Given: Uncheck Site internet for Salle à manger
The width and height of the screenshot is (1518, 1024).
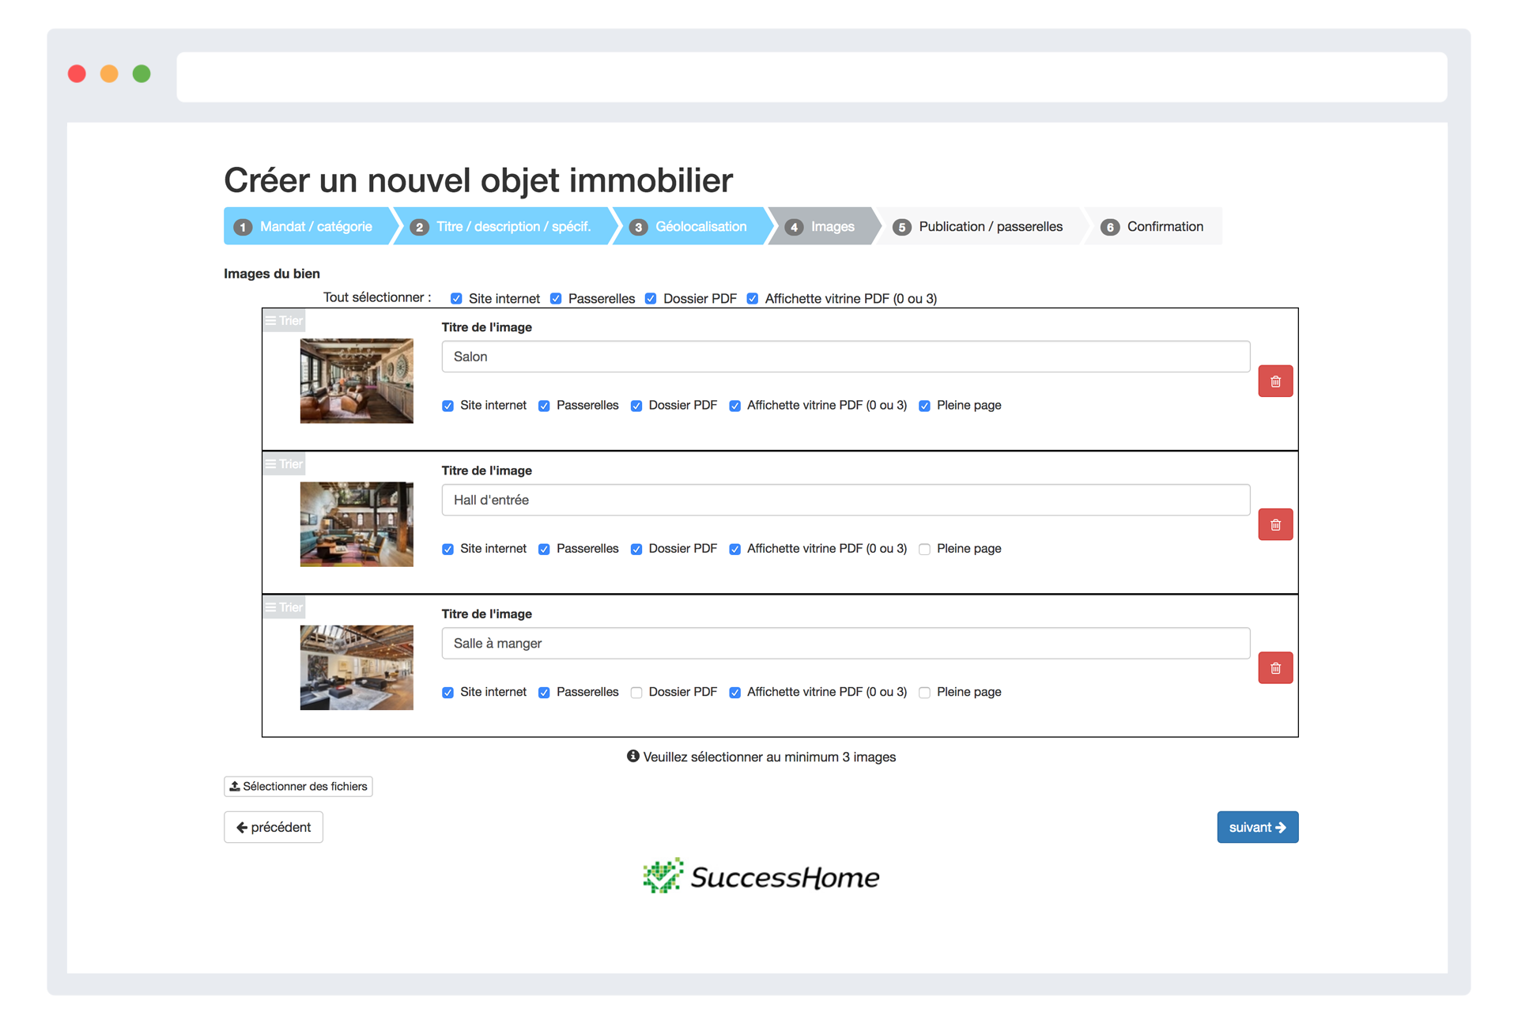Looking at the screenshot, I should [x=448, y=693].
